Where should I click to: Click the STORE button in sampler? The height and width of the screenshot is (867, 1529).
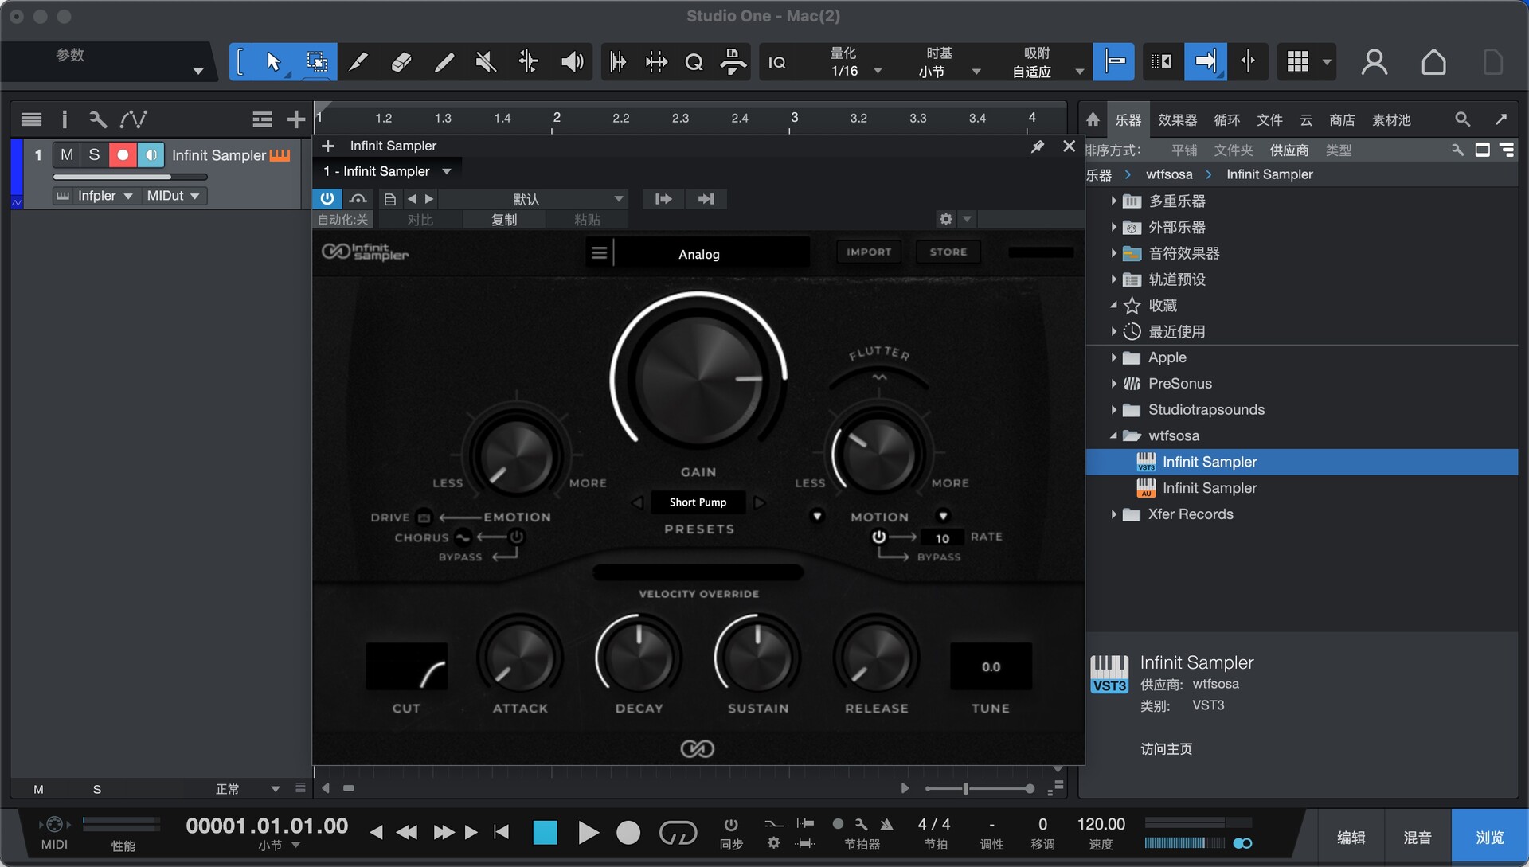[x=948, y=252]
